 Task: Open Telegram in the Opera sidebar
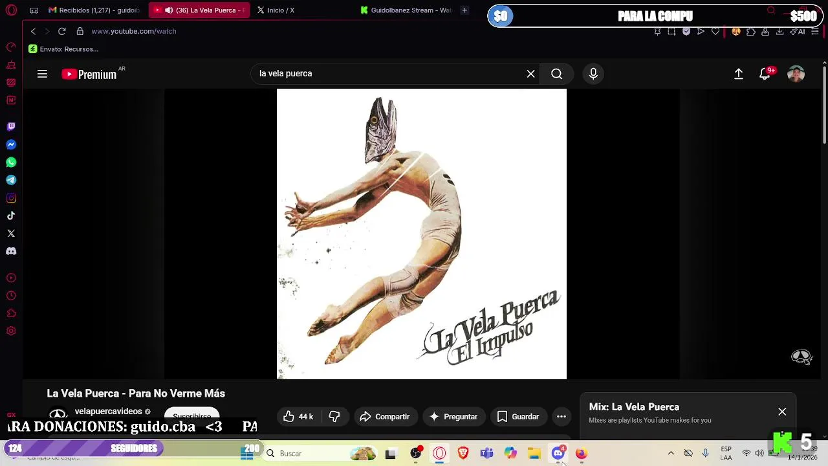[x=11, y=180]
